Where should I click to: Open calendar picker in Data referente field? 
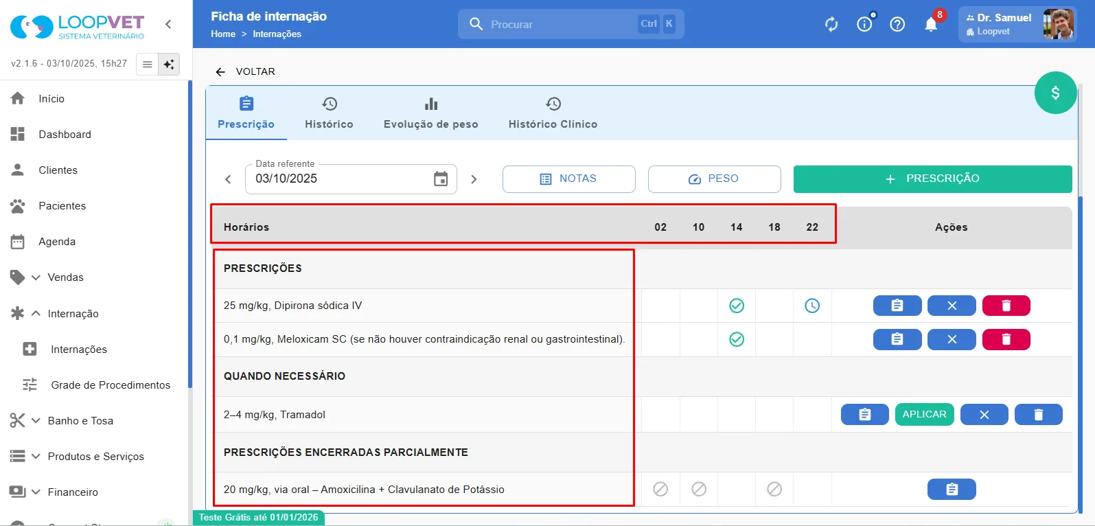coord(441,179)
